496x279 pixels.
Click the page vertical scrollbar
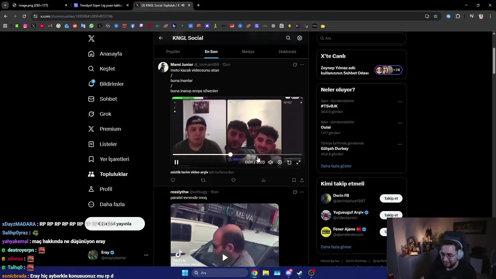(x=494, y=60)
